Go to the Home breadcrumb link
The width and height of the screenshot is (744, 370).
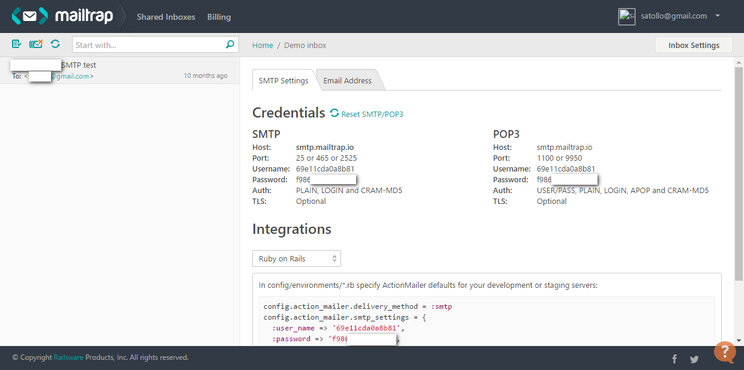[262, 45]
